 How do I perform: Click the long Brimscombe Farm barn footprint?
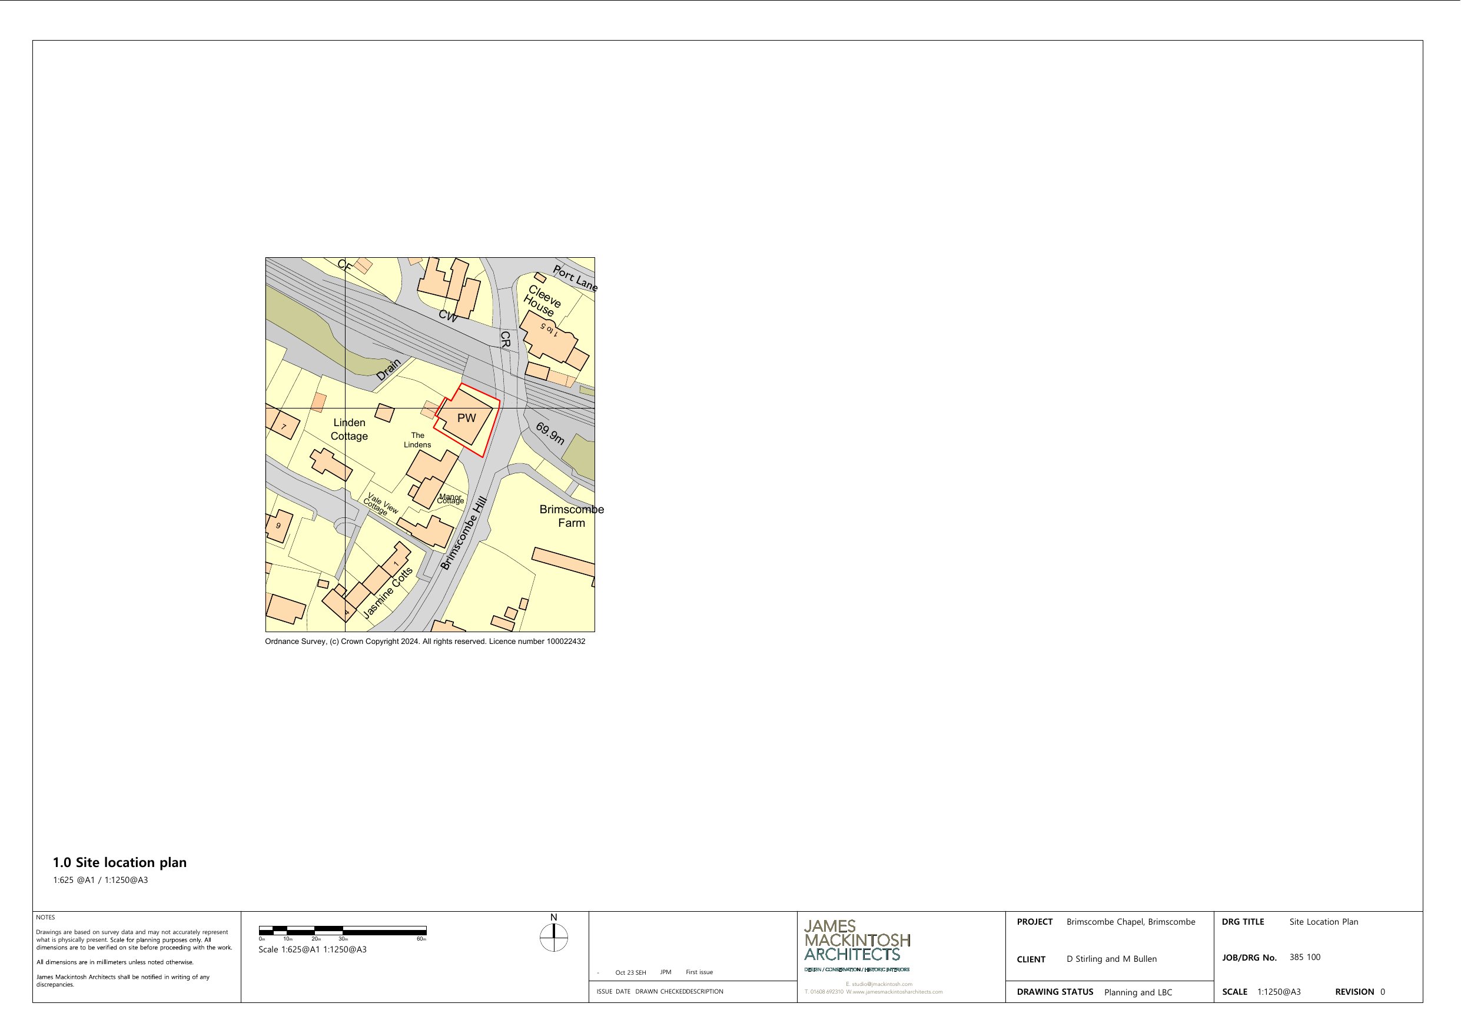pos(563,562)
